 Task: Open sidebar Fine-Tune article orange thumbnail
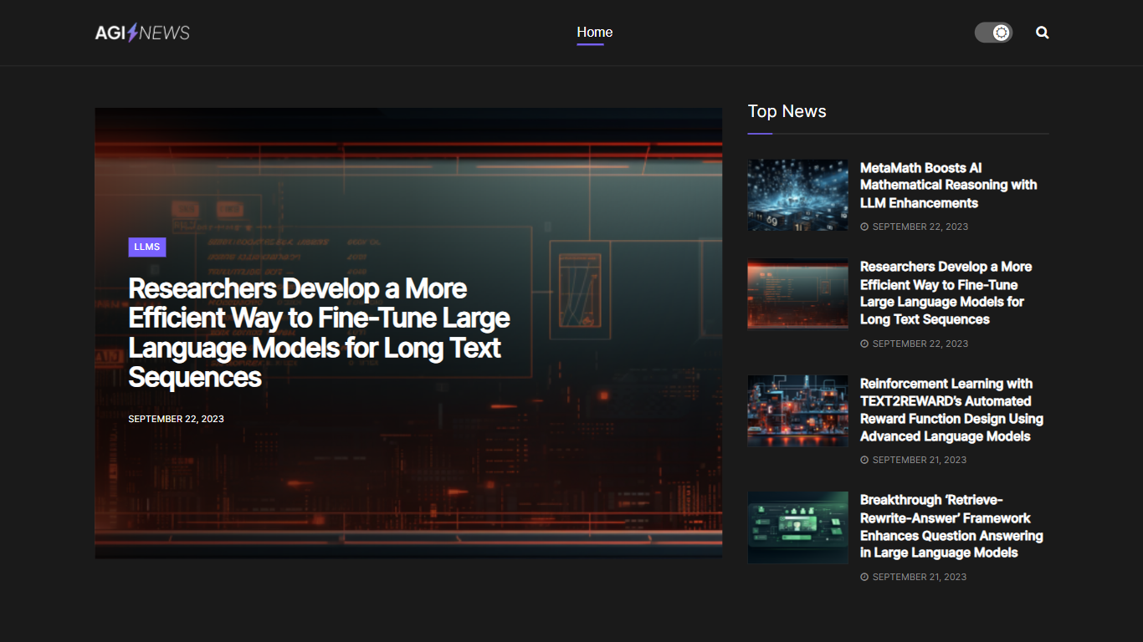point(797,293)
